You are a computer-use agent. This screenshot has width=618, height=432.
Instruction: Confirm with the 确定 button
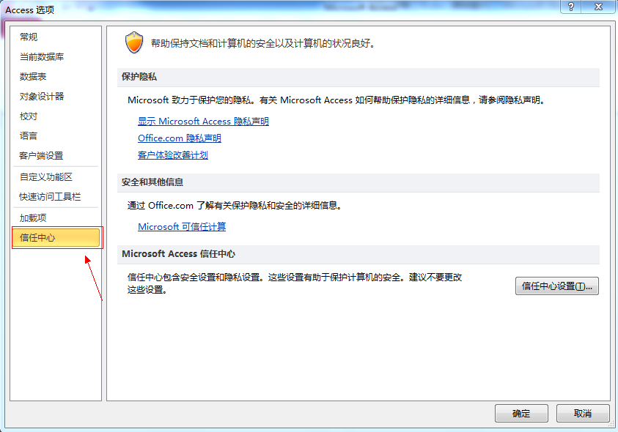click(521, 413)
